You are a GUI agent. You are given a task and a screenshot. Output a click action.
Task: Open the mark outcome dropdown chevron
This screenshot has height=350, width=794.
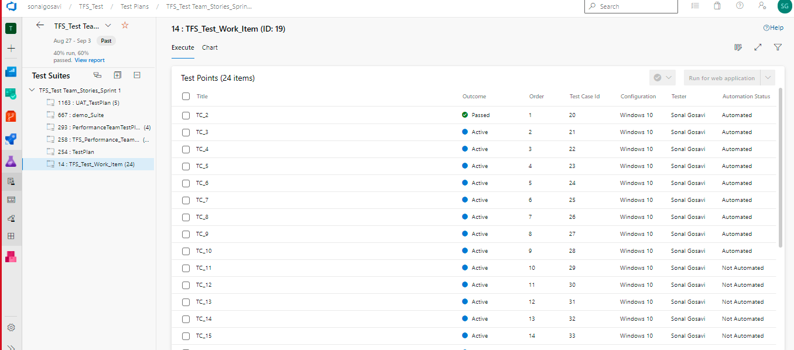click(669, 77)
